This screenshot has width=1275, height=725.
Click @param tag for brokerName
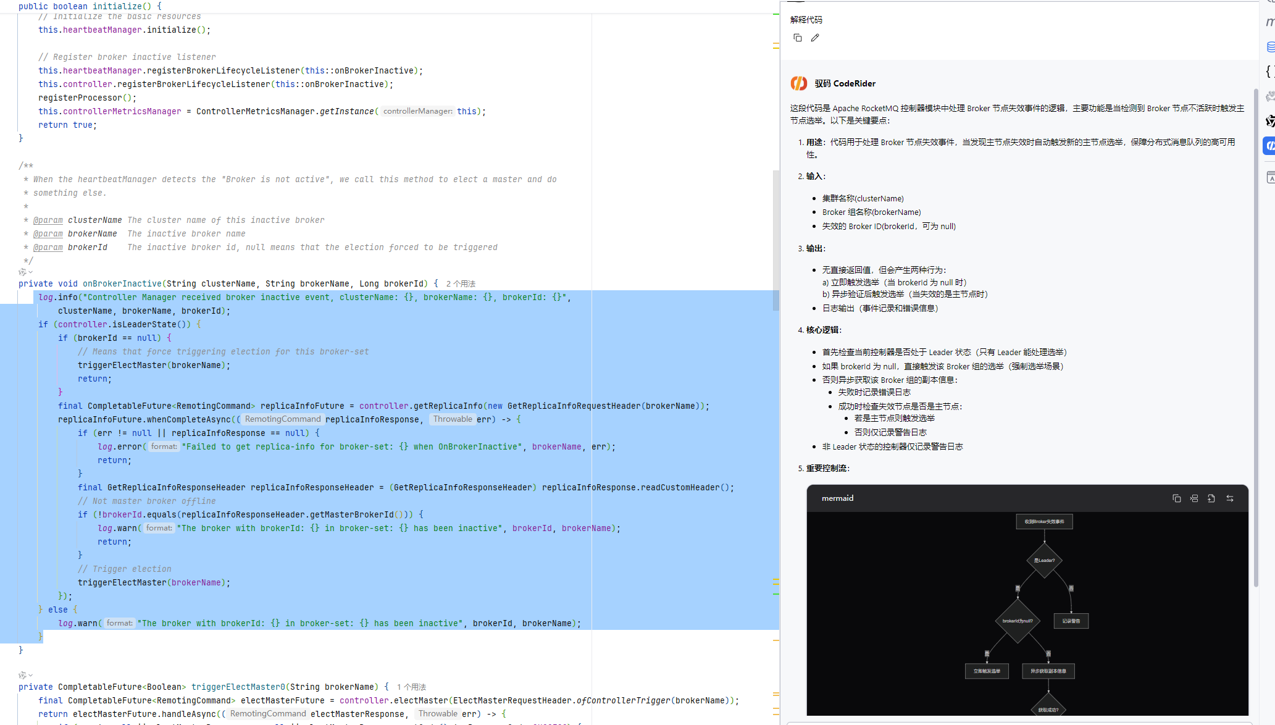point(48,234)
